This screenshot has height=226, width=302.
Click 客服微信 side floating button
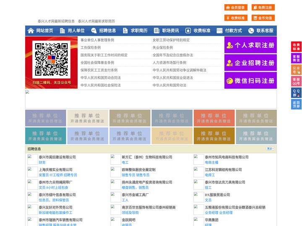(x=296, y=58)
